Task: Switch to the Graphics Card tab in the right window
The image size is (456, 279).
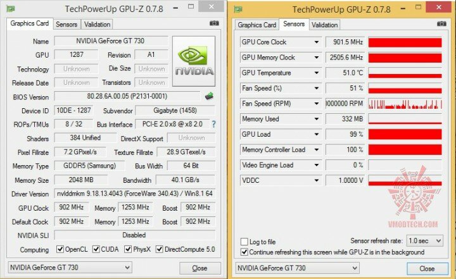Action: click(257, 25)
